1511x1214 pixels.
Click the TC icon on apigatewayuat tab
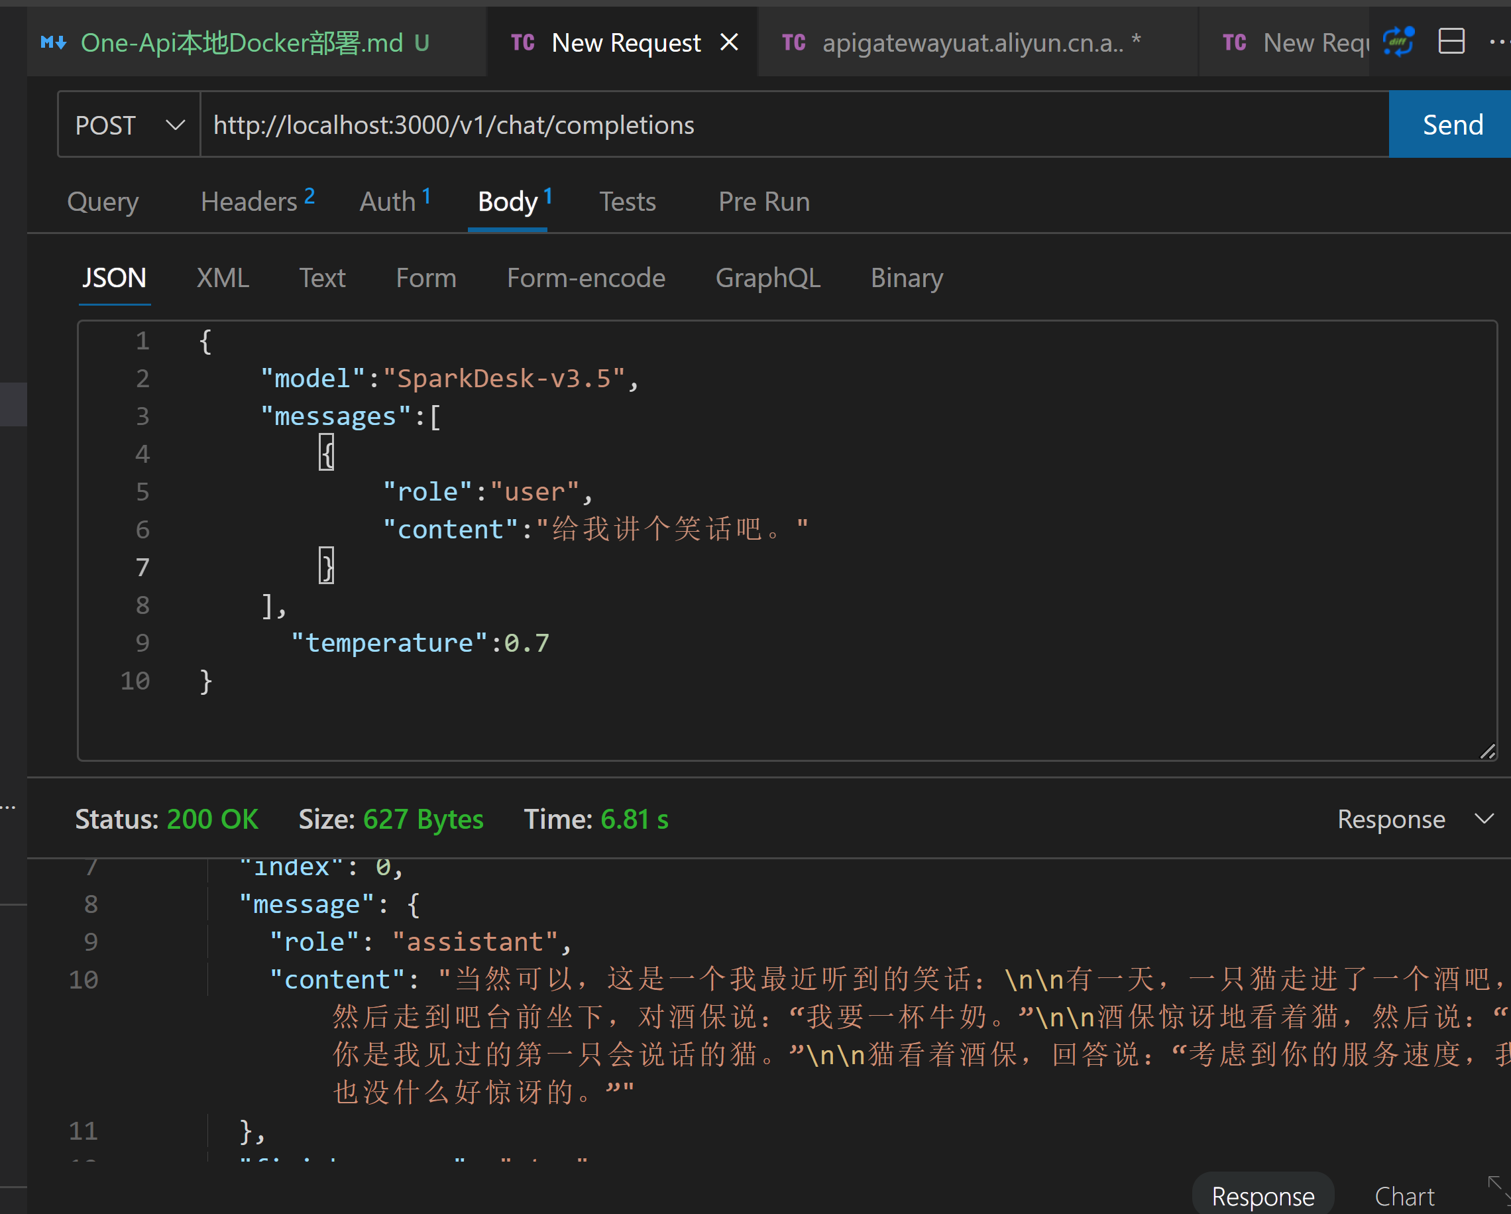pos(793,43)
